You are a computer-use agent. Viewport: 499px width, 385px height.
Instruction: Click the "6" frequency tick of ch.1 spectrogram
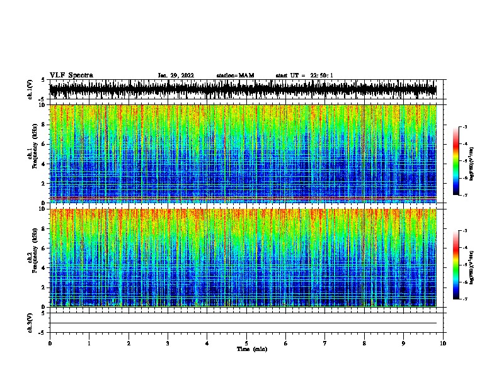43,144
